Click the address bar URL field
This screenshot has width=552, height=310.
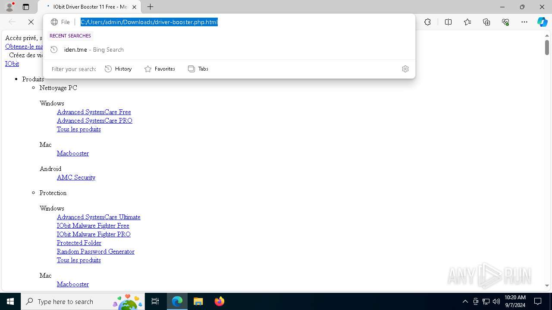pos(149,22)
